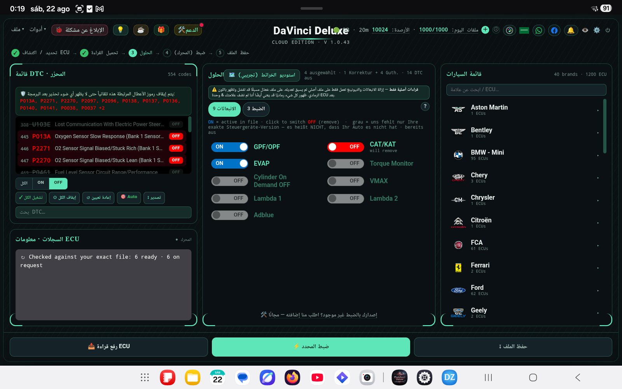
Task: Go to step 5 save file stage
Action: [x=232, y=53]
